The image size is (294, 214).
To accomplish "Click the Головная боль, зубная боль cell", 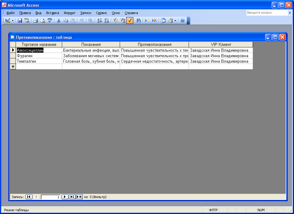I will coord(91,61).
